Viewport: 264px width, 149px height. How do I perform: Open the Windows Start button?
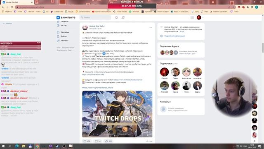click(x=3, y=146)
